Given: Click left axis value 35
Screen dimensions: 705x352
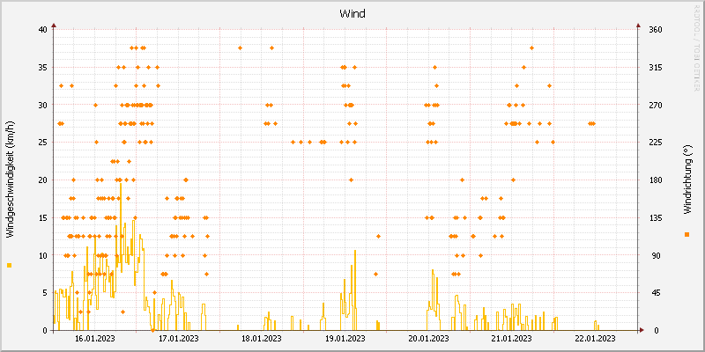Looking at the screenshot, I should pos(42,68).
